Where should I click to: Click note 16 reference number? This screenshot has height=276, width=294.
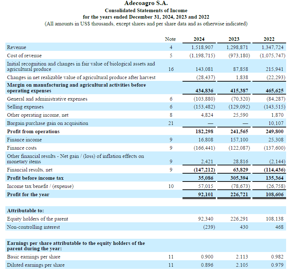tap(171, 69)
